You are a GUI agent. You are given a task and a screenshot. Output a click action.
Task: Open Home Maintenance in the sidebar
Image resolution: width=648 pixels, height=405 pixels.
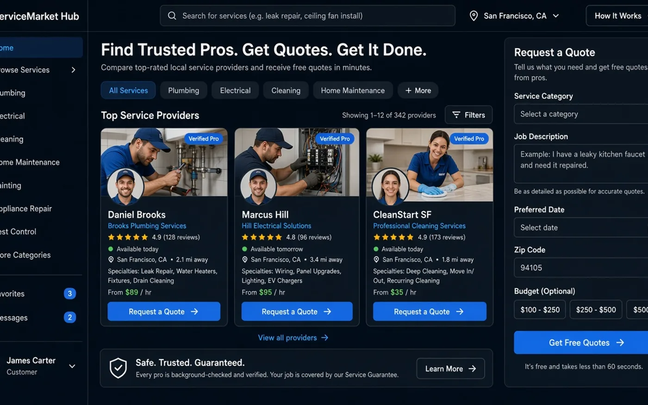coord(30,162)
